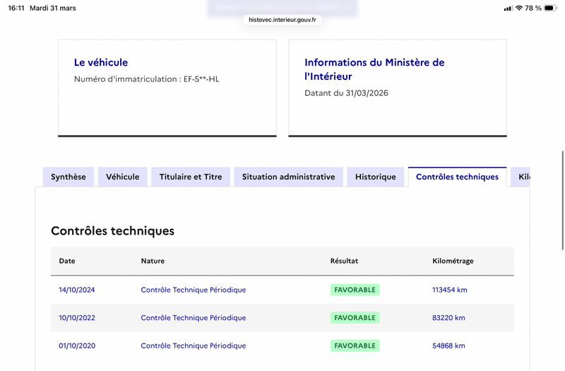Select the Situation administrative tab

click(x=289, y=177)
